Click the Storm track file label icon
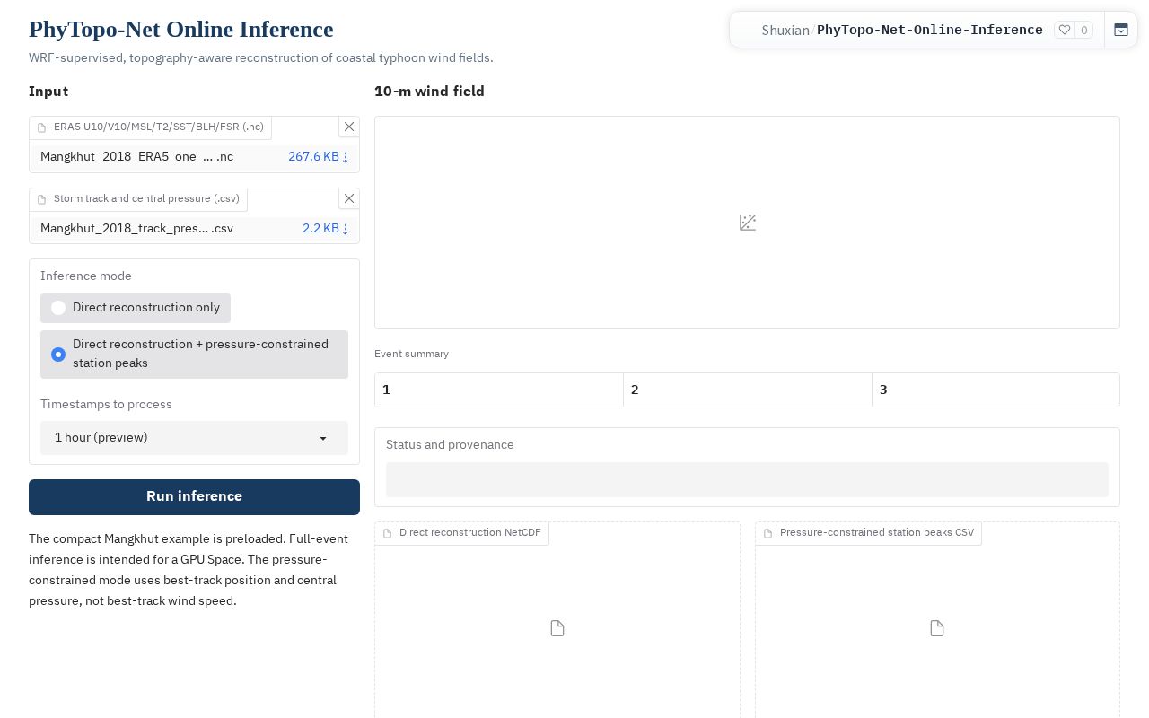1149x718 pixels. (x=42, y=199)
